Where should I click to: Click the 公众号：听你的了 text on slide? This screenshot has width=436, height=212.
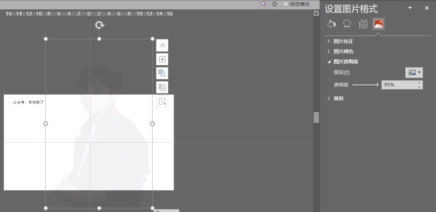pos(27,102)
